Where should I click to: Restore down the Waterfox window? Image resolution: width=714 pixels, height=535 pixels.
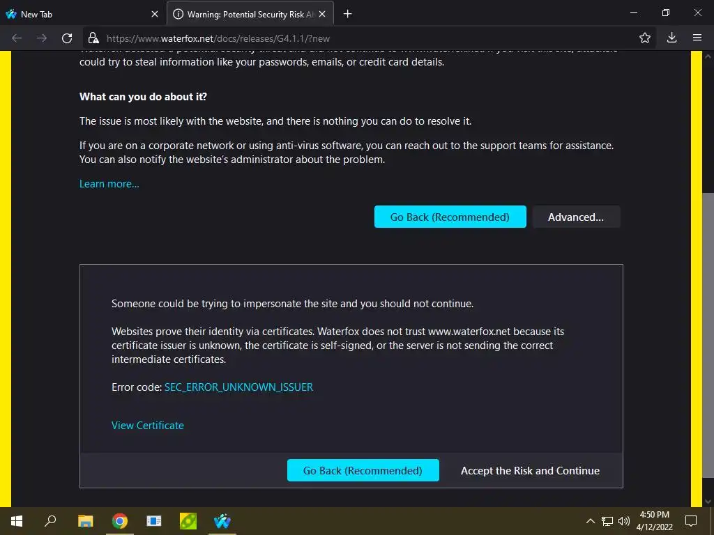click(666, 13)
